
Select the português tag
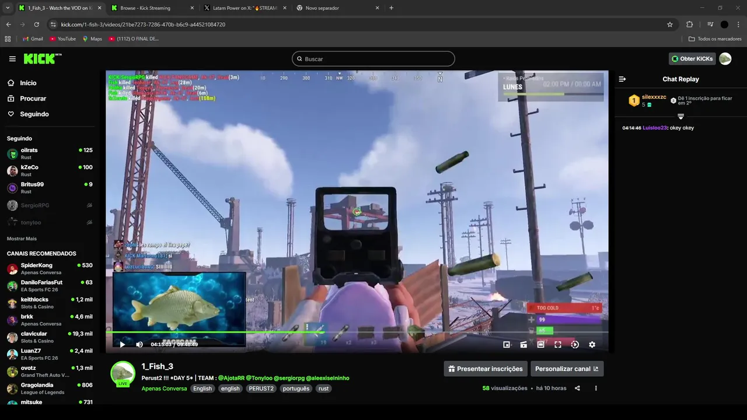296,388
